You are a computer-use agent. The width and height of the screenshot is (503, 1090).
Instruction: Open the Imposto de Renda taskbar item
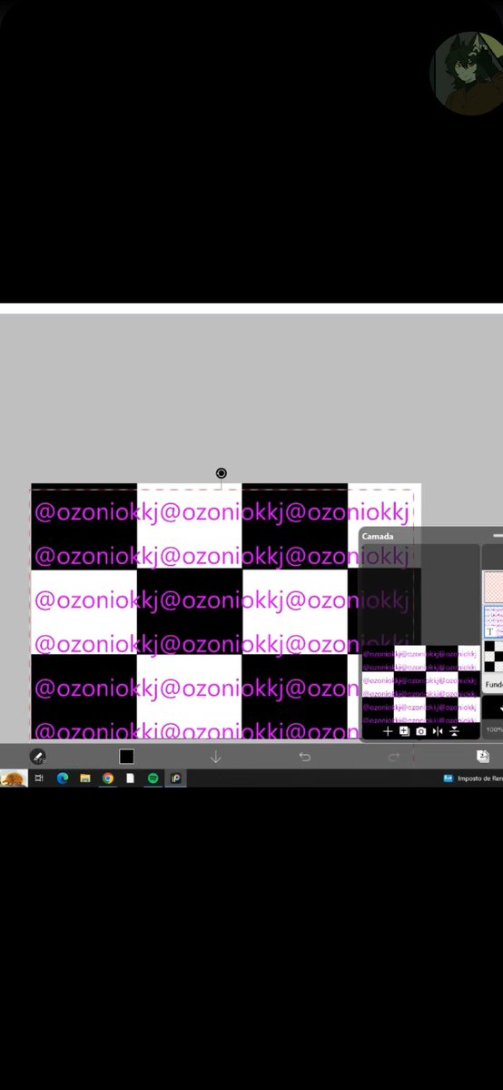point(472,778)
